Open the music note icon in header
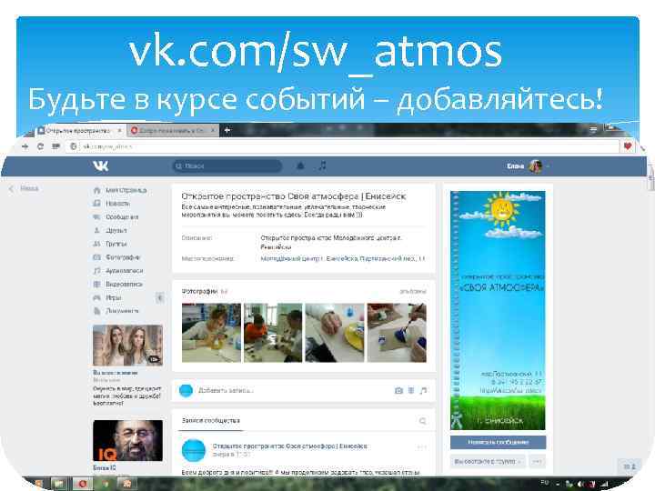 point(322,165)
